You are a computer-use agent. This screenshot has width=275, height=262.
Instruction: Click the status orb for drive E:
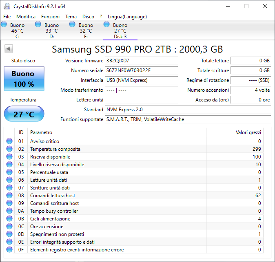72,24
